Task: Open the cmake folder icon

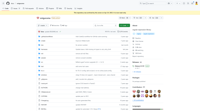Action: pos(39,41)
